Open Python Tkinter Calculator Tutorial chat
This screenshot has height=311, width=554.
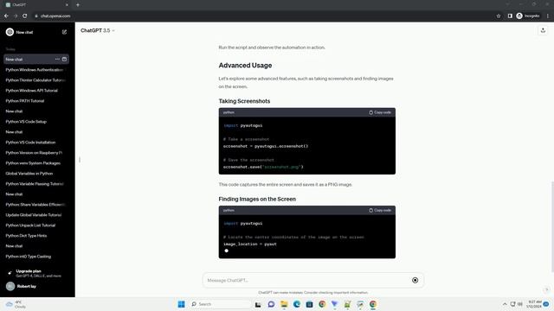[35, 80]
